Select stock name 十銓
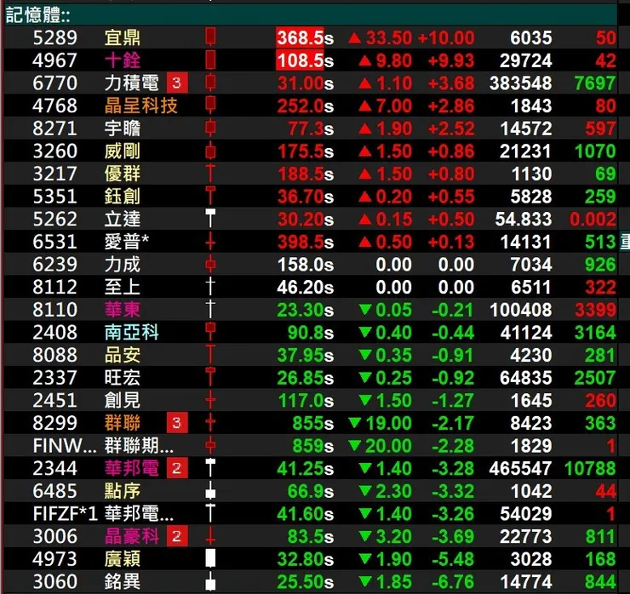 [123, 60]
